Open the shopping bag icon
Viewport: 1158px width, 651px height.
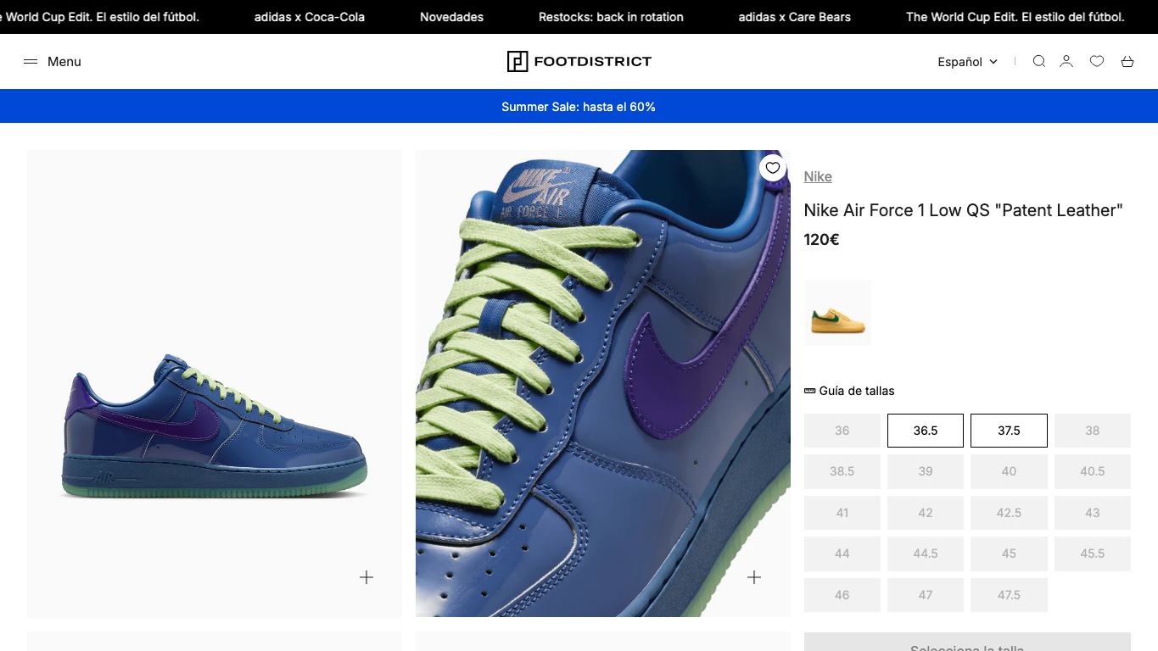(1127, 61)
